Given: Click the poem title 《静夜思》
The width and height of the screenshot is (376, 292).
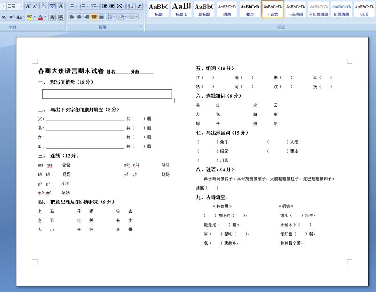Looking at the screenshot, I should (222, 206).
